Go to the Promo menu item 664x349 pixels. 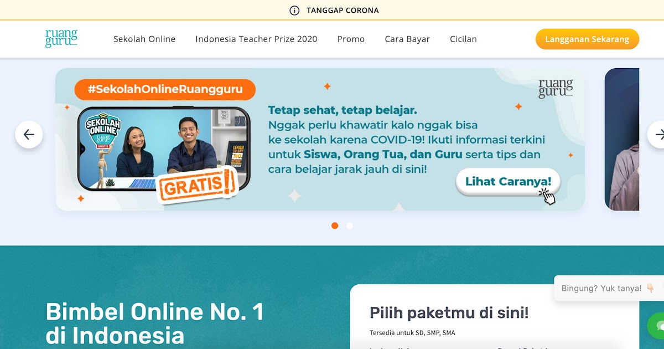[x=351, y=39]
